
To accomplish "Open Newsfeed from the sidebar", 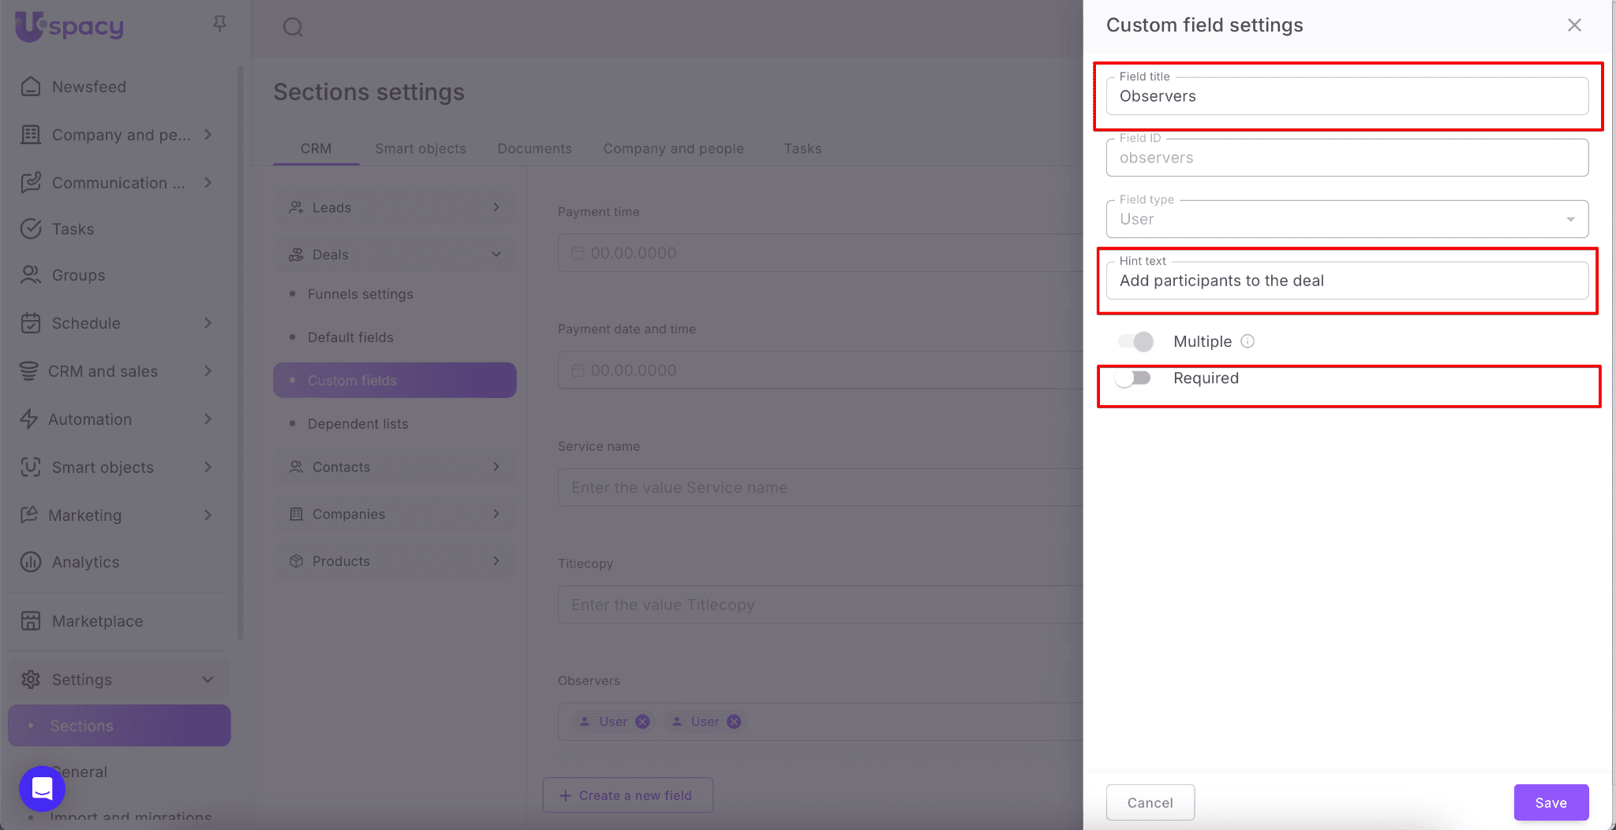I will pyautogui.click(x=88, y=87).
